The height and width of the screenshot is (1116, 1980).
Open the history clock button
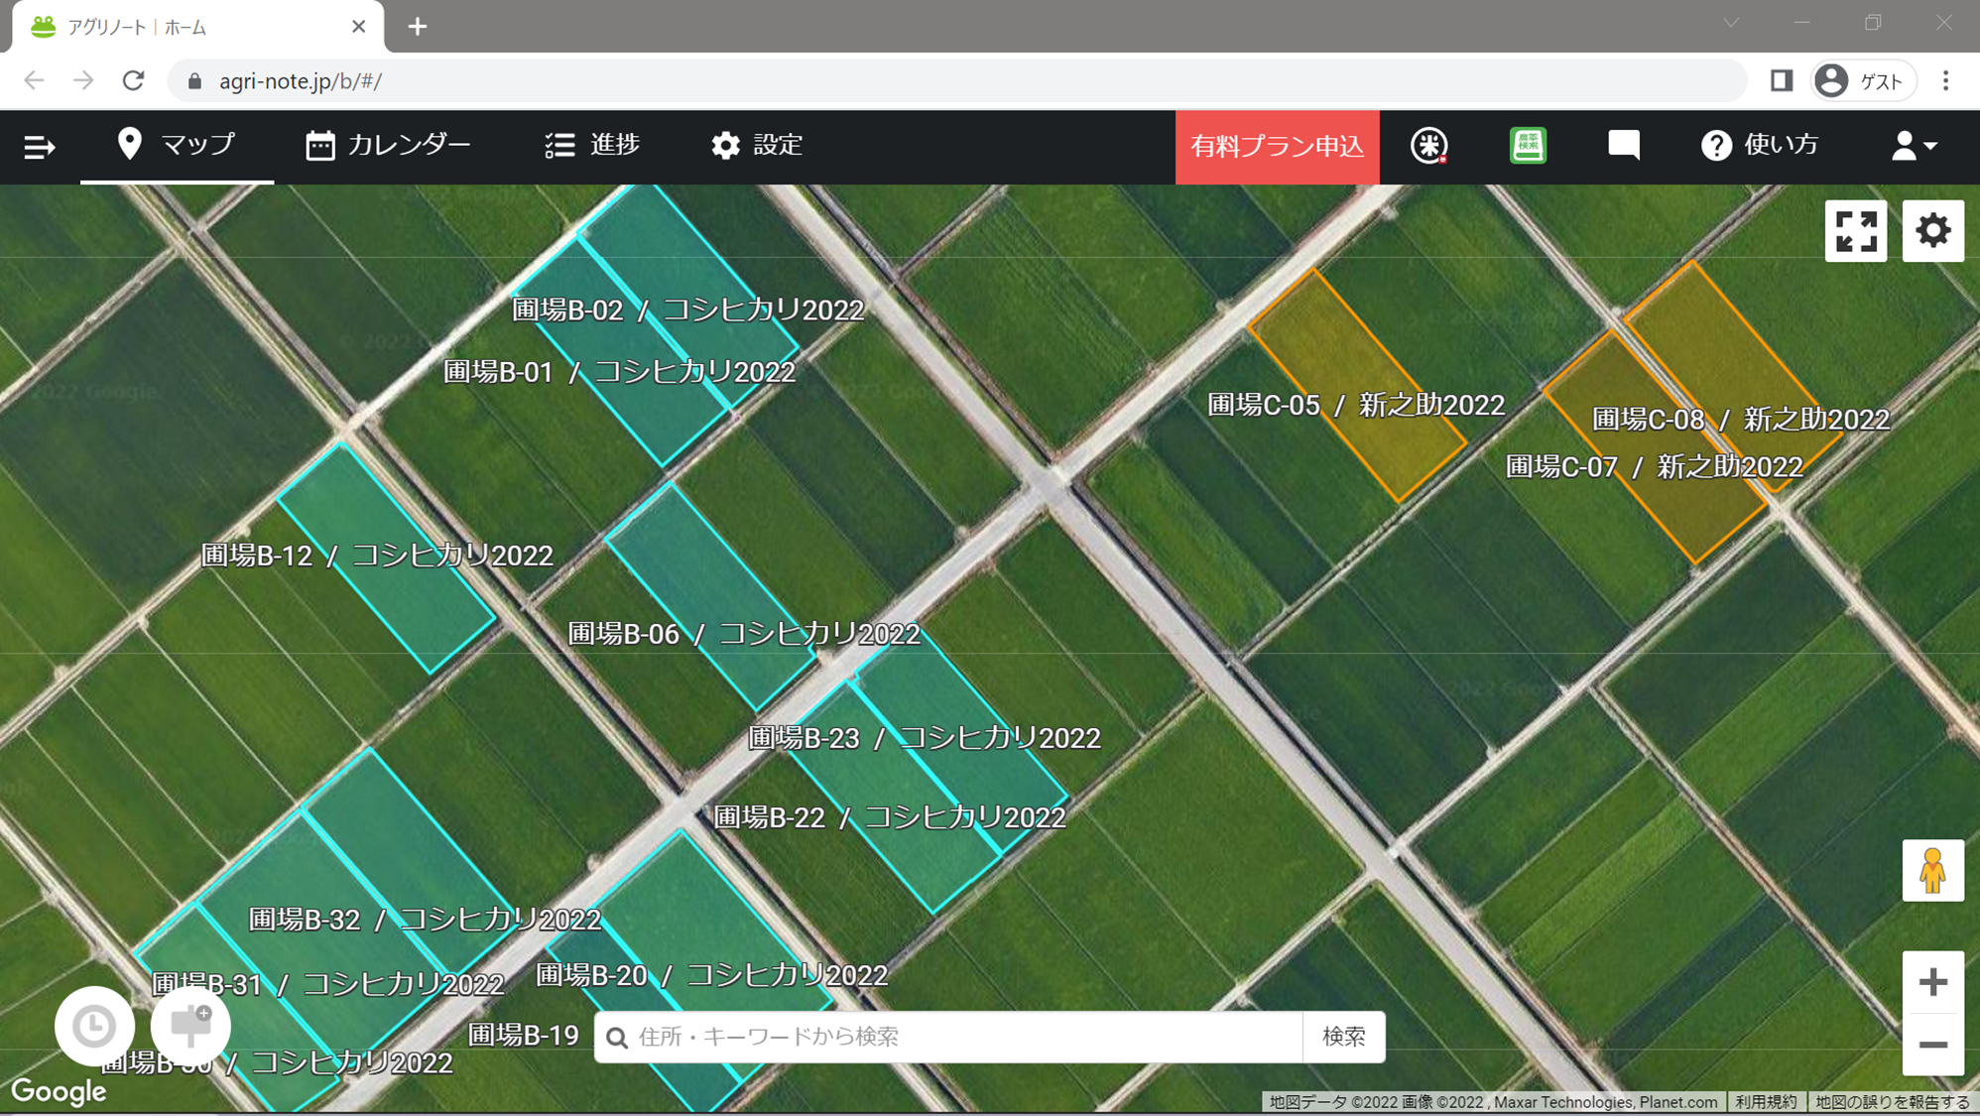click(x=94, y=1026)
